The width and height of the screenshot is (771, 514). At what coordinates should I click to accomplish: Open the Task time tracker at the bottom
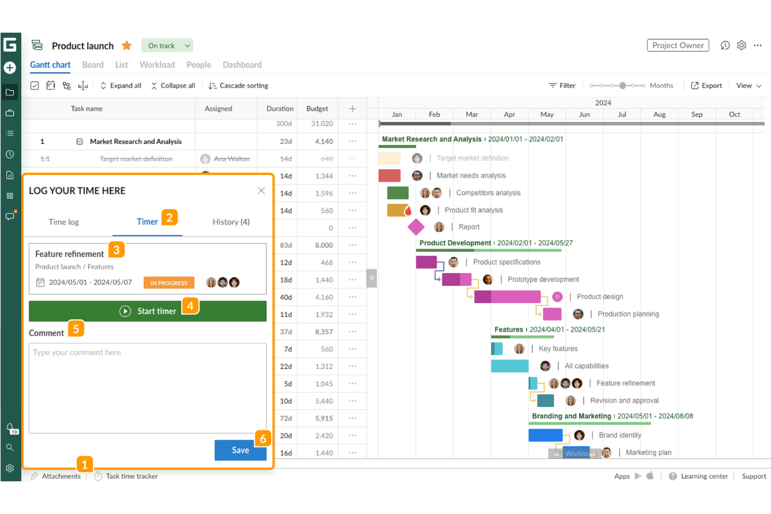[x=126, y=475]
